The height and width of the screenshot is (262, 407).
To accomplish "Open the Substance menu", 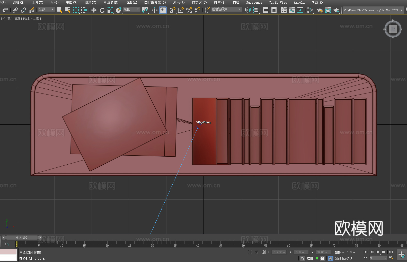I will pyautogui.click(x=254, y=2).
